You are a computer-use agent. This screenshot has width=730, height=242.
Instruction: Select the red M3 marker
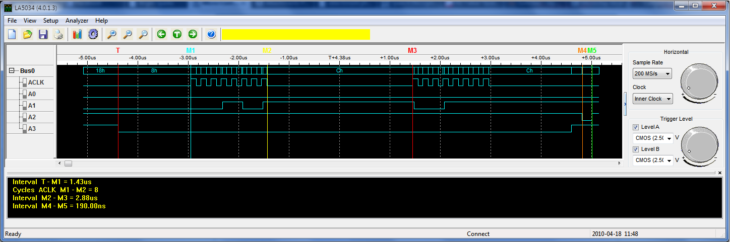pyautogui.click(x=412, y=50)
